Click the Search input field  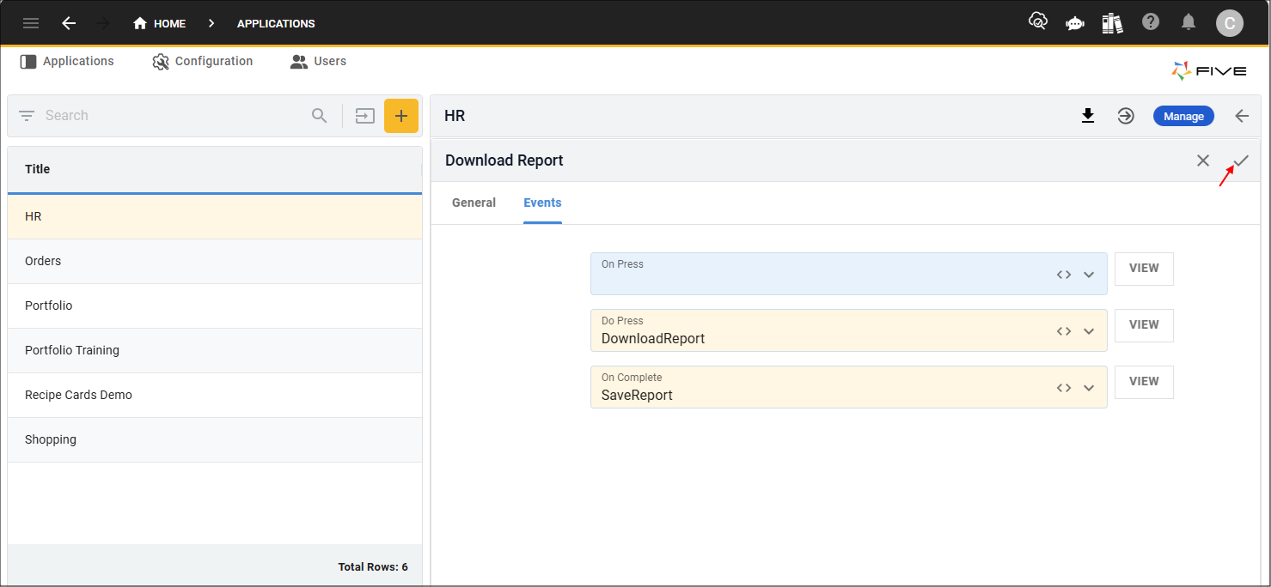pyautogui.click(x=172, y=116)
